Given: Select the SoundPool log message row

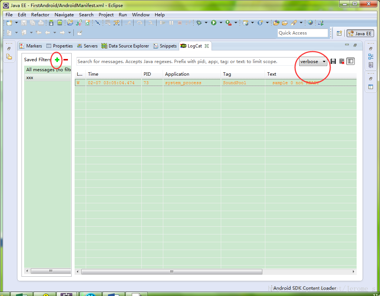Looking at the screenshot, I should coord(216,83).
